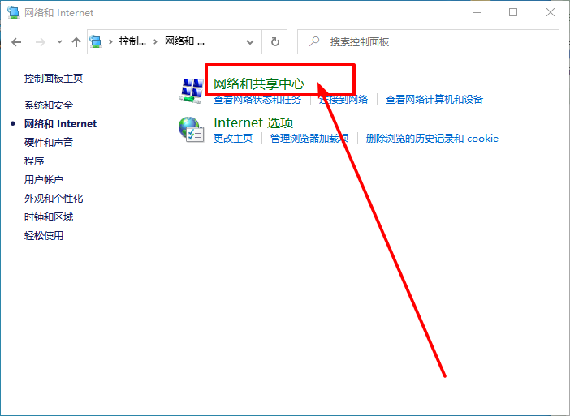Open 网络和共享中心 heading link

pyautogui.click(x=259, y=84)
